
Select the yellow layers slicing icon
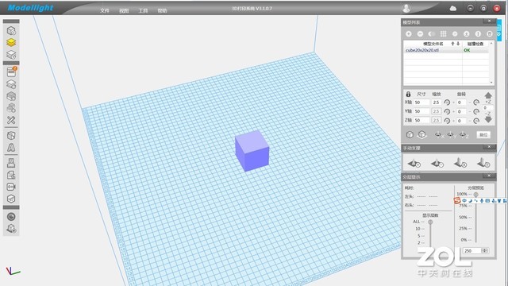pyautogui.click(x=11, y=42)
